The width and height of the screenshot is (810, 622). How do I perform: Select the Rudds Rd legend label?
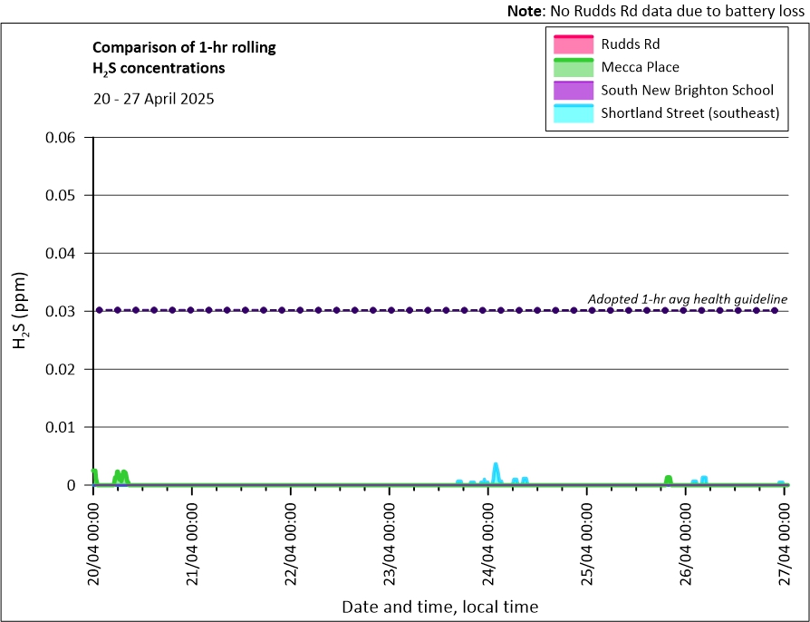tap(624, 44)
